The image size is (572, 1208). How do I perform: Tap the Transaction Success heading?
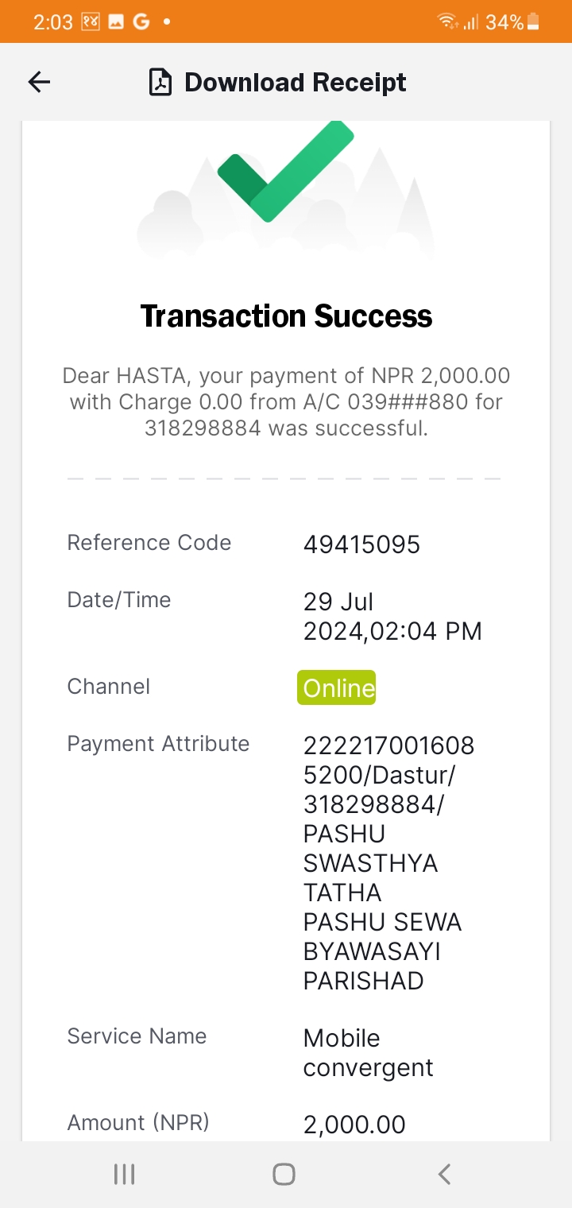[x=286, y=316]
